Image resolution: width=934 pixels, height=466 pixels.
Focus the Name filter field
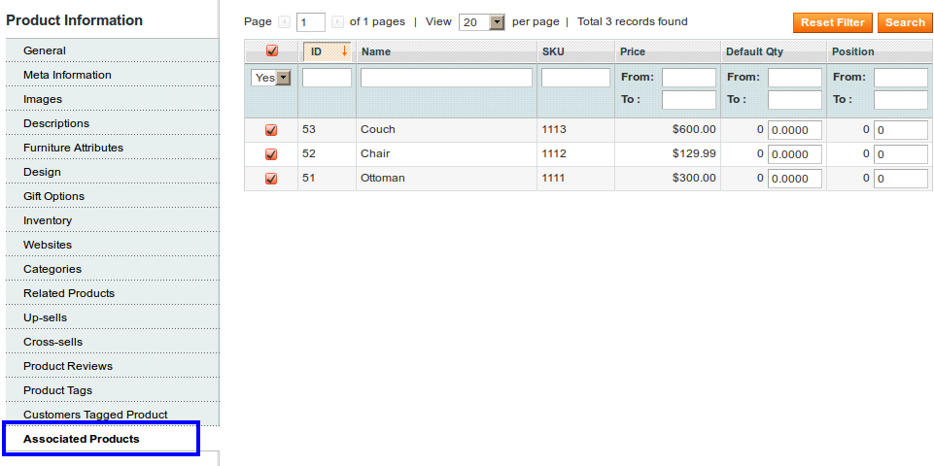tap(446, 78)
